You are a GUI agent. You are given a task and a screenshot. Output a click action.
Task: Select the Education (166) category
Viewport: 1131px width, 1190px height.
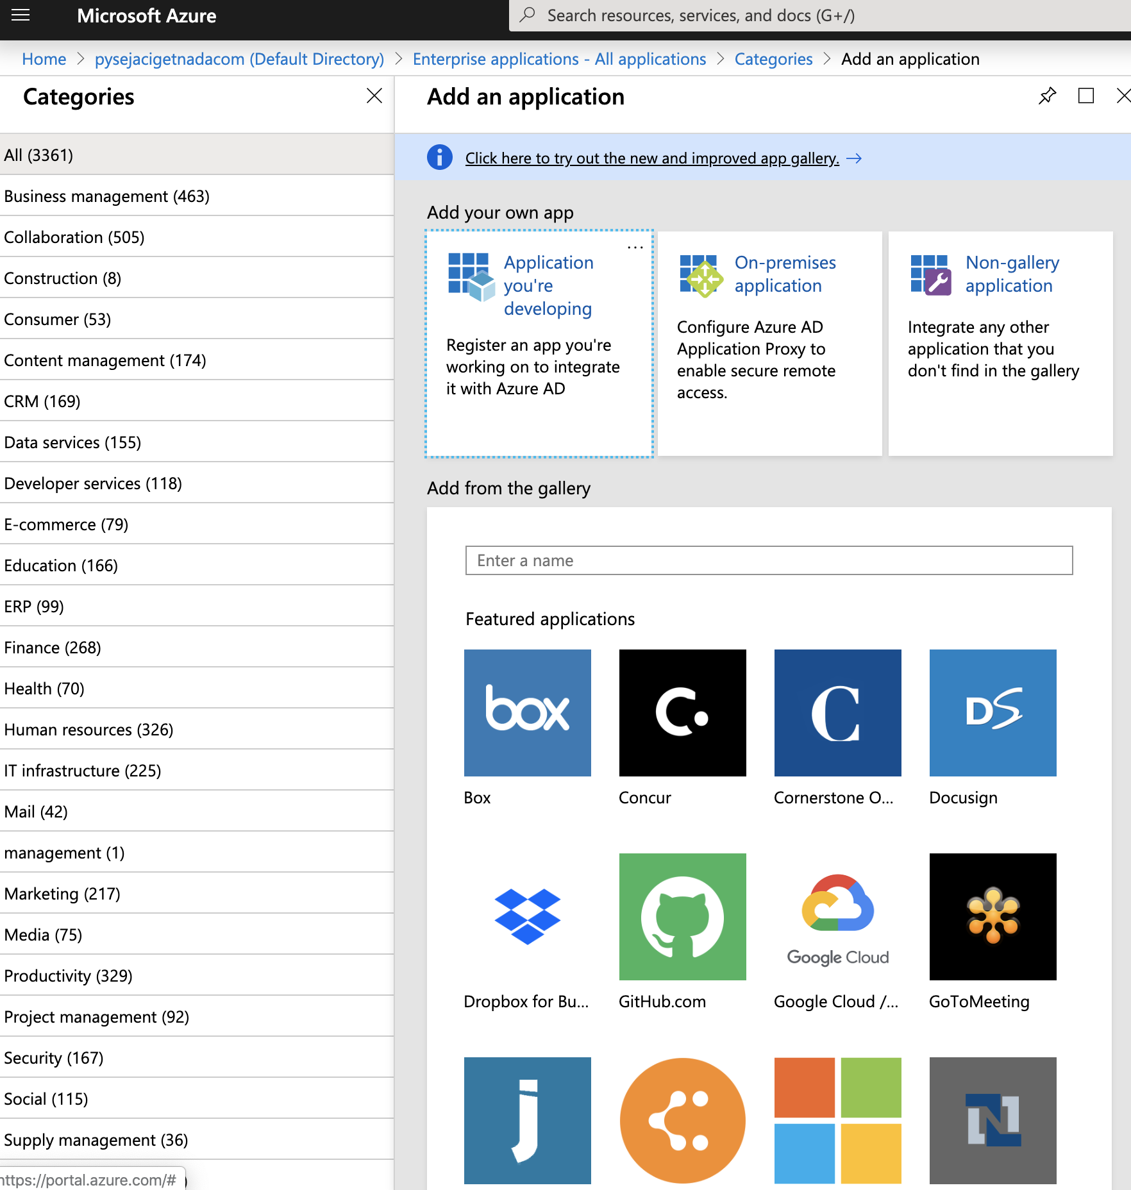197,566
